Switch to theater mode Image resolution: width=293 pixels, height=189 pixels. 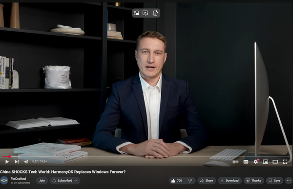[x=275, y=162]
